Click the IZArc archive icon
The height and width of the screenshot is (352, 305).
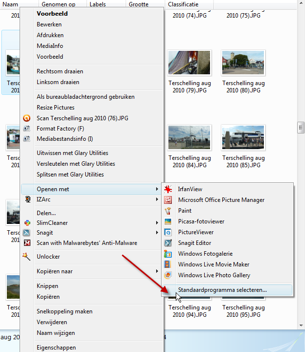(27, 199)
